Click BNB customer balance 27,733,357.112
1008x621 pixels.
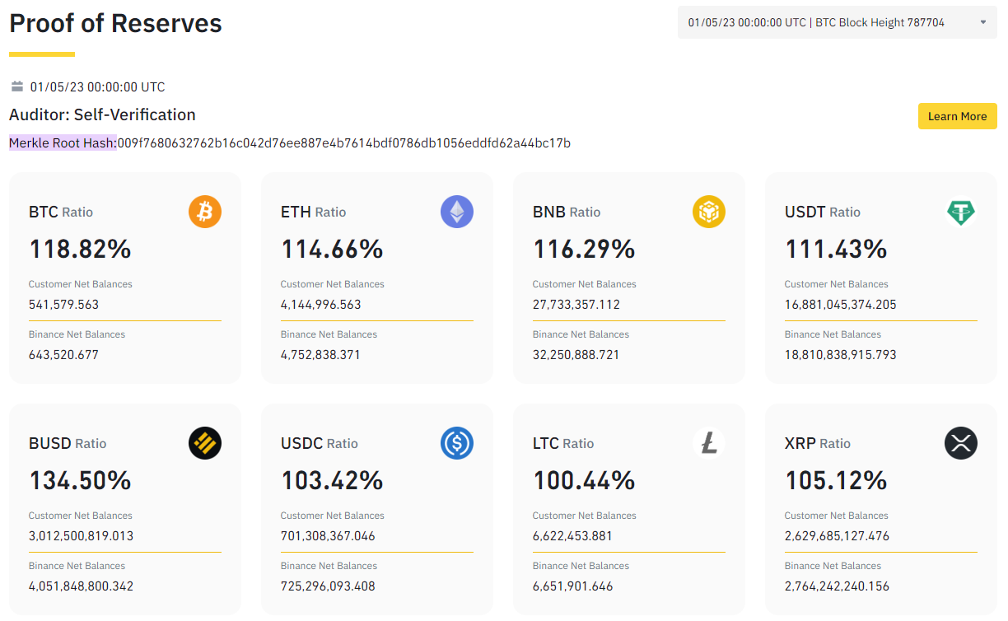[576, 305]
